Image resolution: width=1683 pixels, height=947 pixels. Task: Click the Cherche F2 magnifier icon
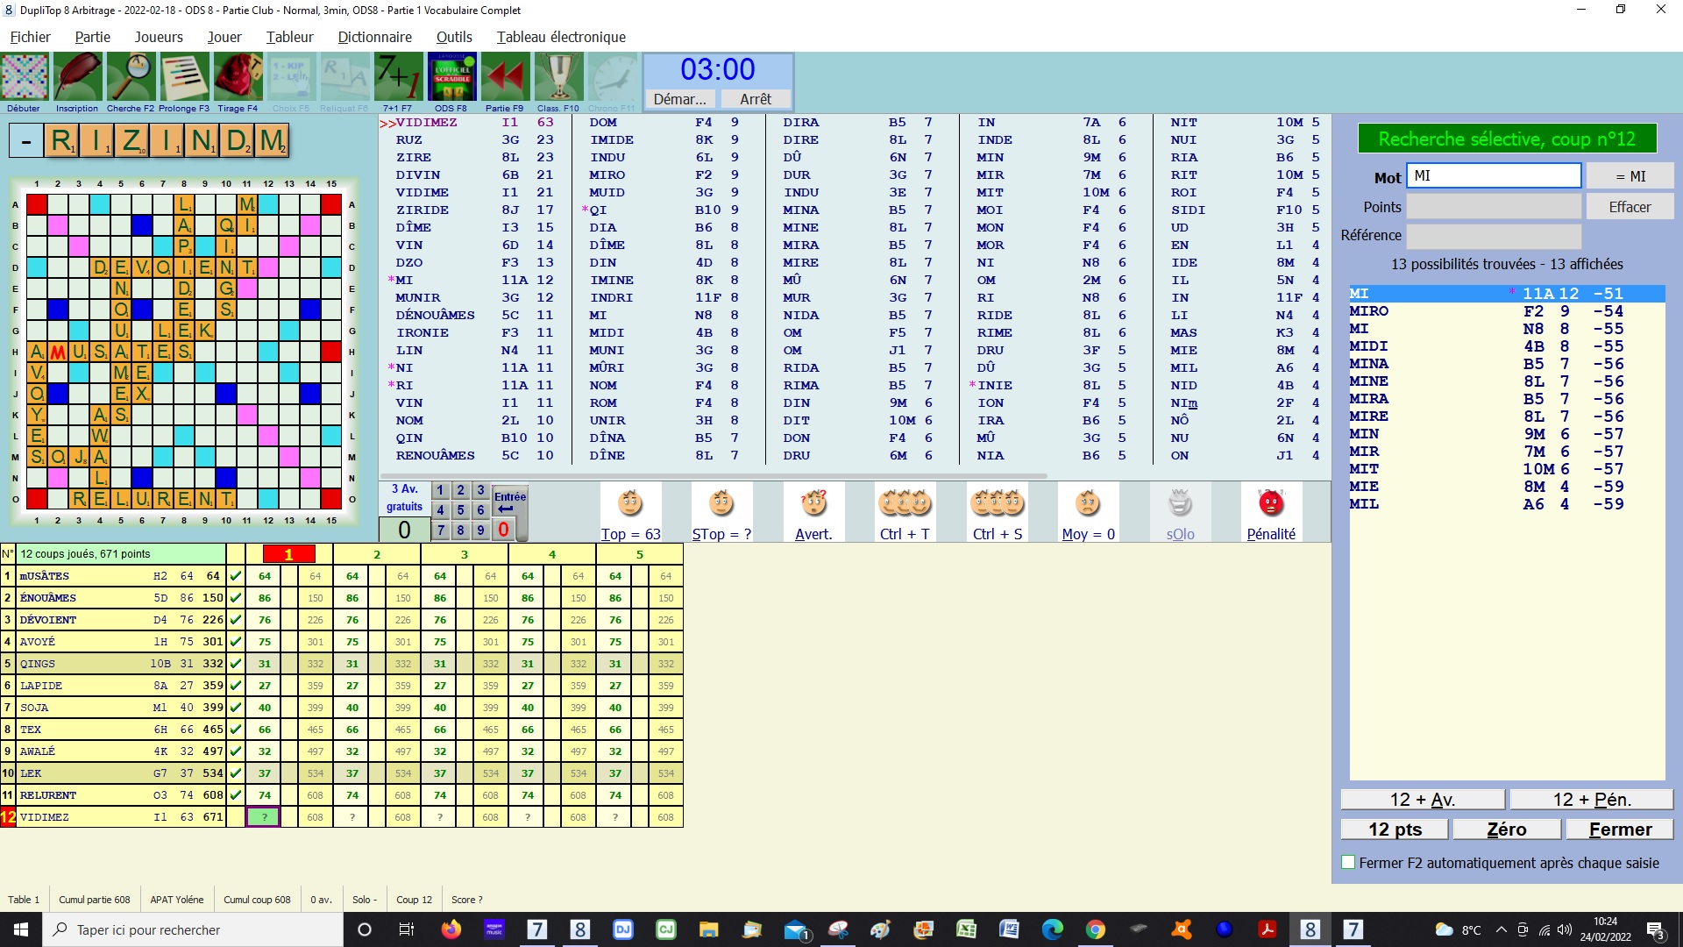click(x=131, y=77)
